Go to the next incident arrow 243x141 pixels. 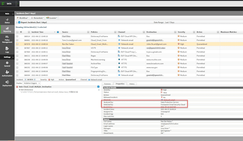tap(35, 79)
